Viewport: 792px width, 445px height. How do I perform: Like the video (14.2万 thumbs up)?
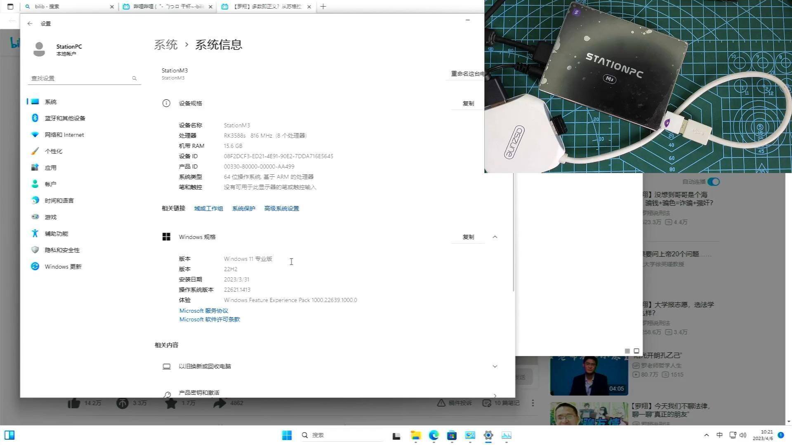[x=74, y=403]
